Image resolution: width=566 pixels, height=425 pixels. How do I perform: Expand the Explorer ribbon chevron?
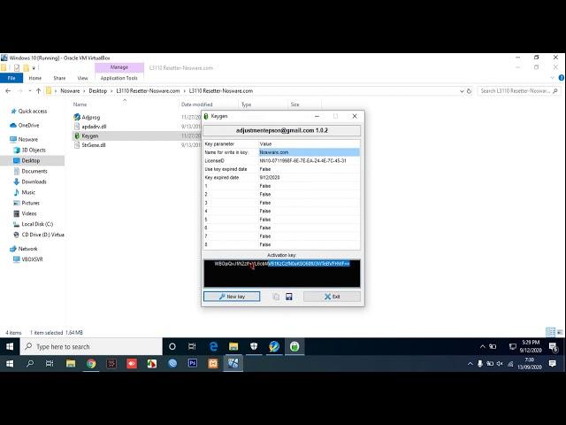click(x=552, y=78)
